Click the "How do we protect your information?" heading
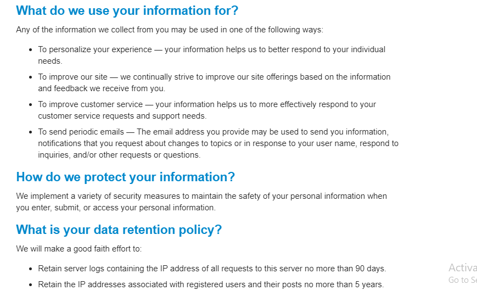The image size is (477, 296). pos(125,177)
